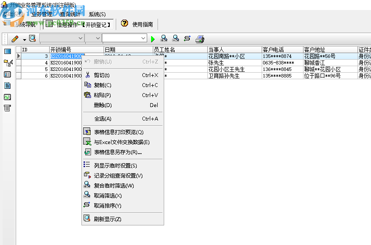The height and width of the screenshot is (245, 371).
Task: Select the phone cell 136****8845
Action: tap(283, 69)
